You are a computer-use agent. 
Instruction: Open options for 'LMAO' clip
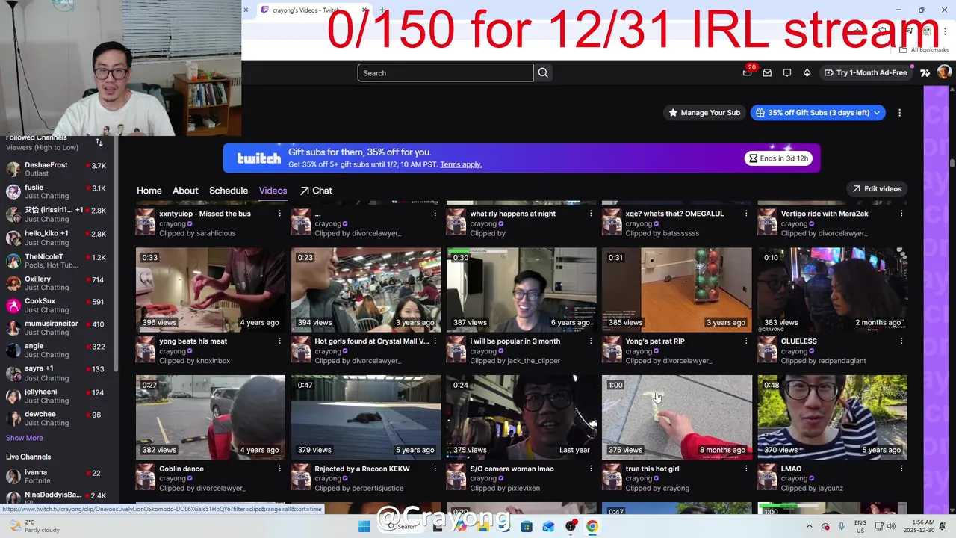pos(901,469)
